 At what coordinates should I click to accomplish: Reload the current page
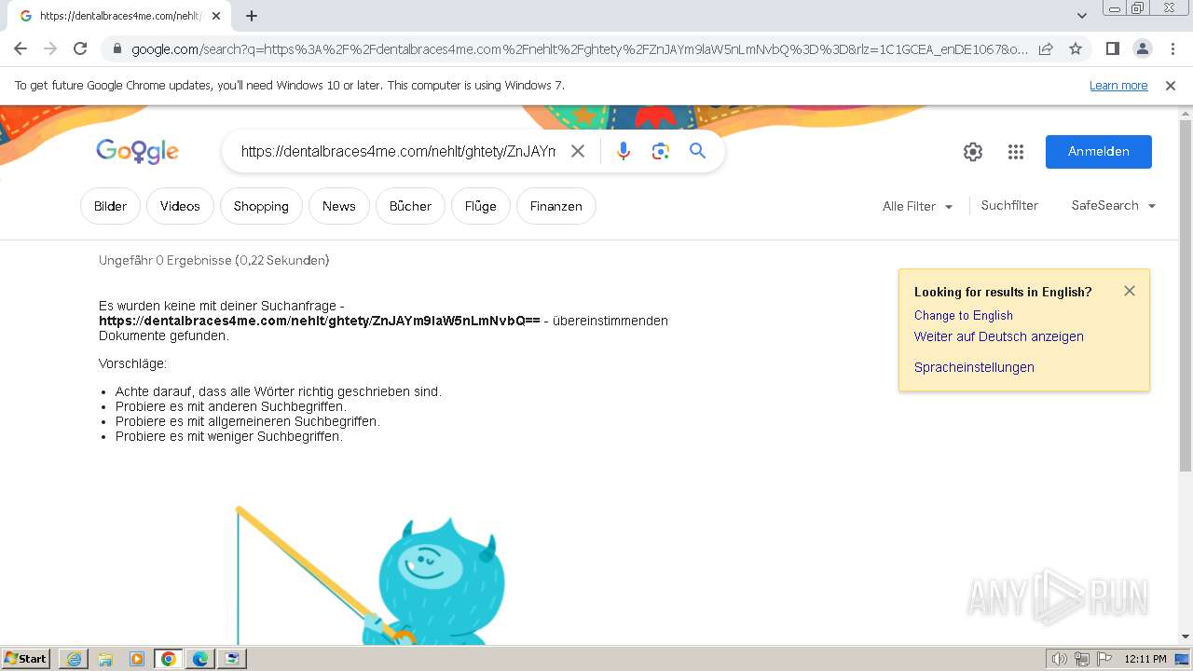[80, 48]
